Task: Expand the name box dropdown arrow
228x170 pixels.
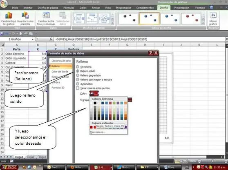Action: [33, 39]
